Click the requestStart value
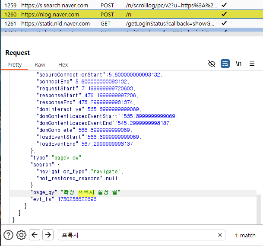The height and width of the screenshot is (246, 263). tap(107, 89)
